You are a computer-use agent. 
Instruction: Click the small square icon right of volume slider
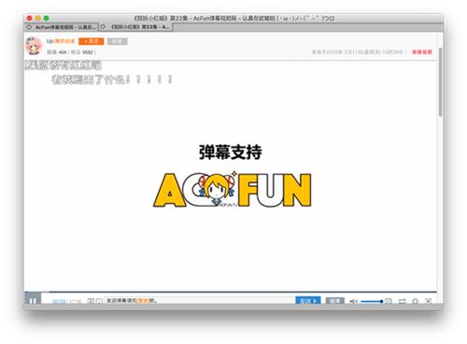coord(389,301)
